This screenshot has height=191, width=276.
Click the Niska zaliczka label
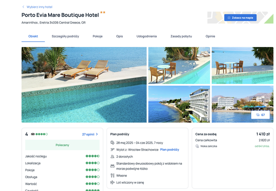tap(209, 146)
